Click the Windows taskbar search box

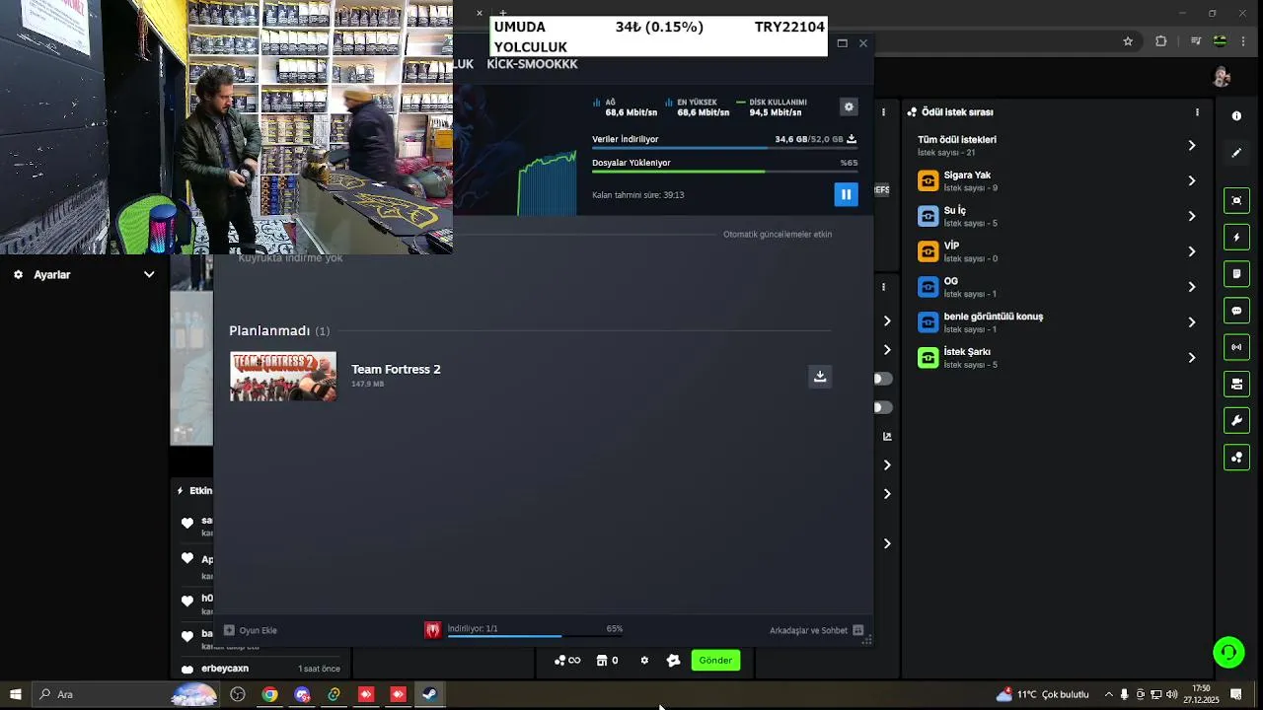coord(125,694)
